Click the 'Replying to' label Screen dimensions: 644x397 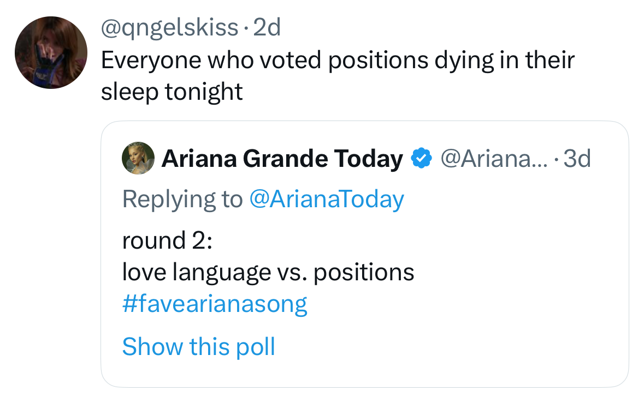point(182,199)
